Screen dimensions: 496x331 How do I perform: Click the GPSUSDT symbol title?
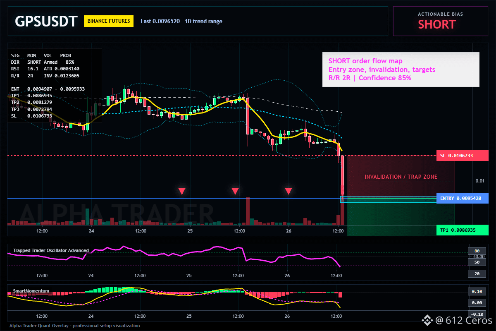tap(46, 21)
